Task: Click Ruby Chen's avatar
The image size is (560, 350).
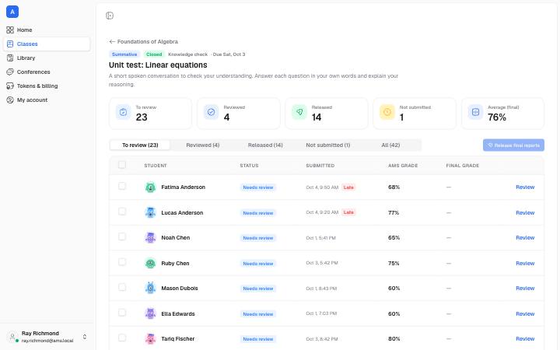Action: point(150,263)
